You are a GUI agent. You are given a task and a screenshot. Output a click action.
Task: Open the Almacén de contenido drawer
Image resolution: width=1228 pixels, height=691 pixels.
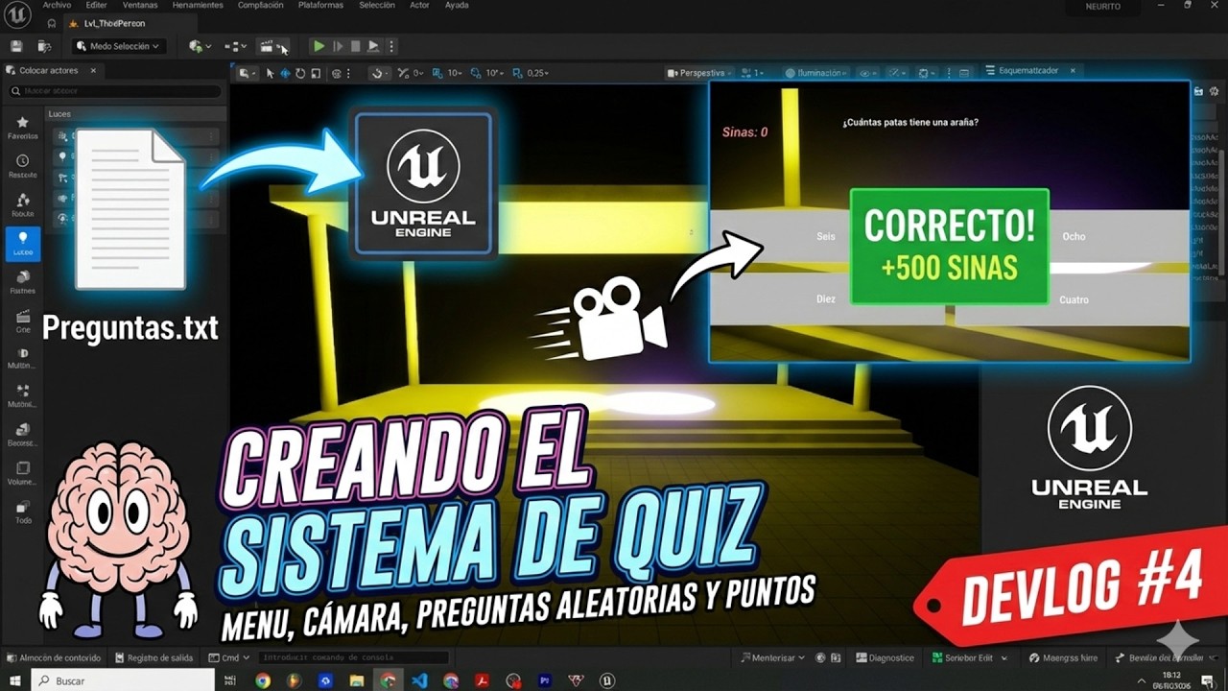click(54, 657)
